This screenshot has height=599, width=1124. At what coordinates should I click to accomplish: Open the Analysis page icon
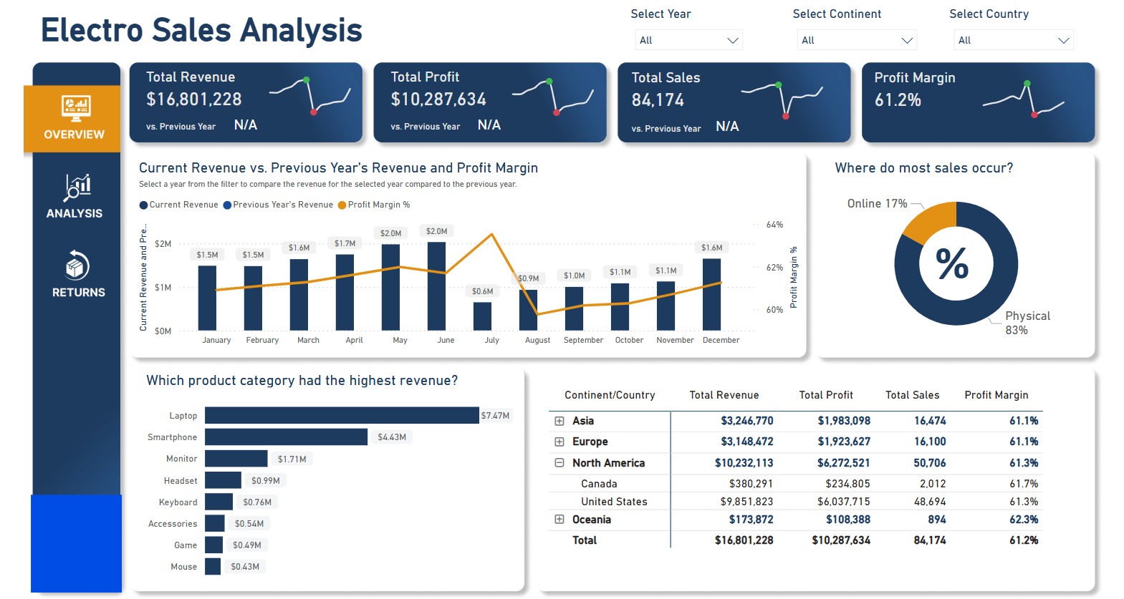click(x=77, y=188)
